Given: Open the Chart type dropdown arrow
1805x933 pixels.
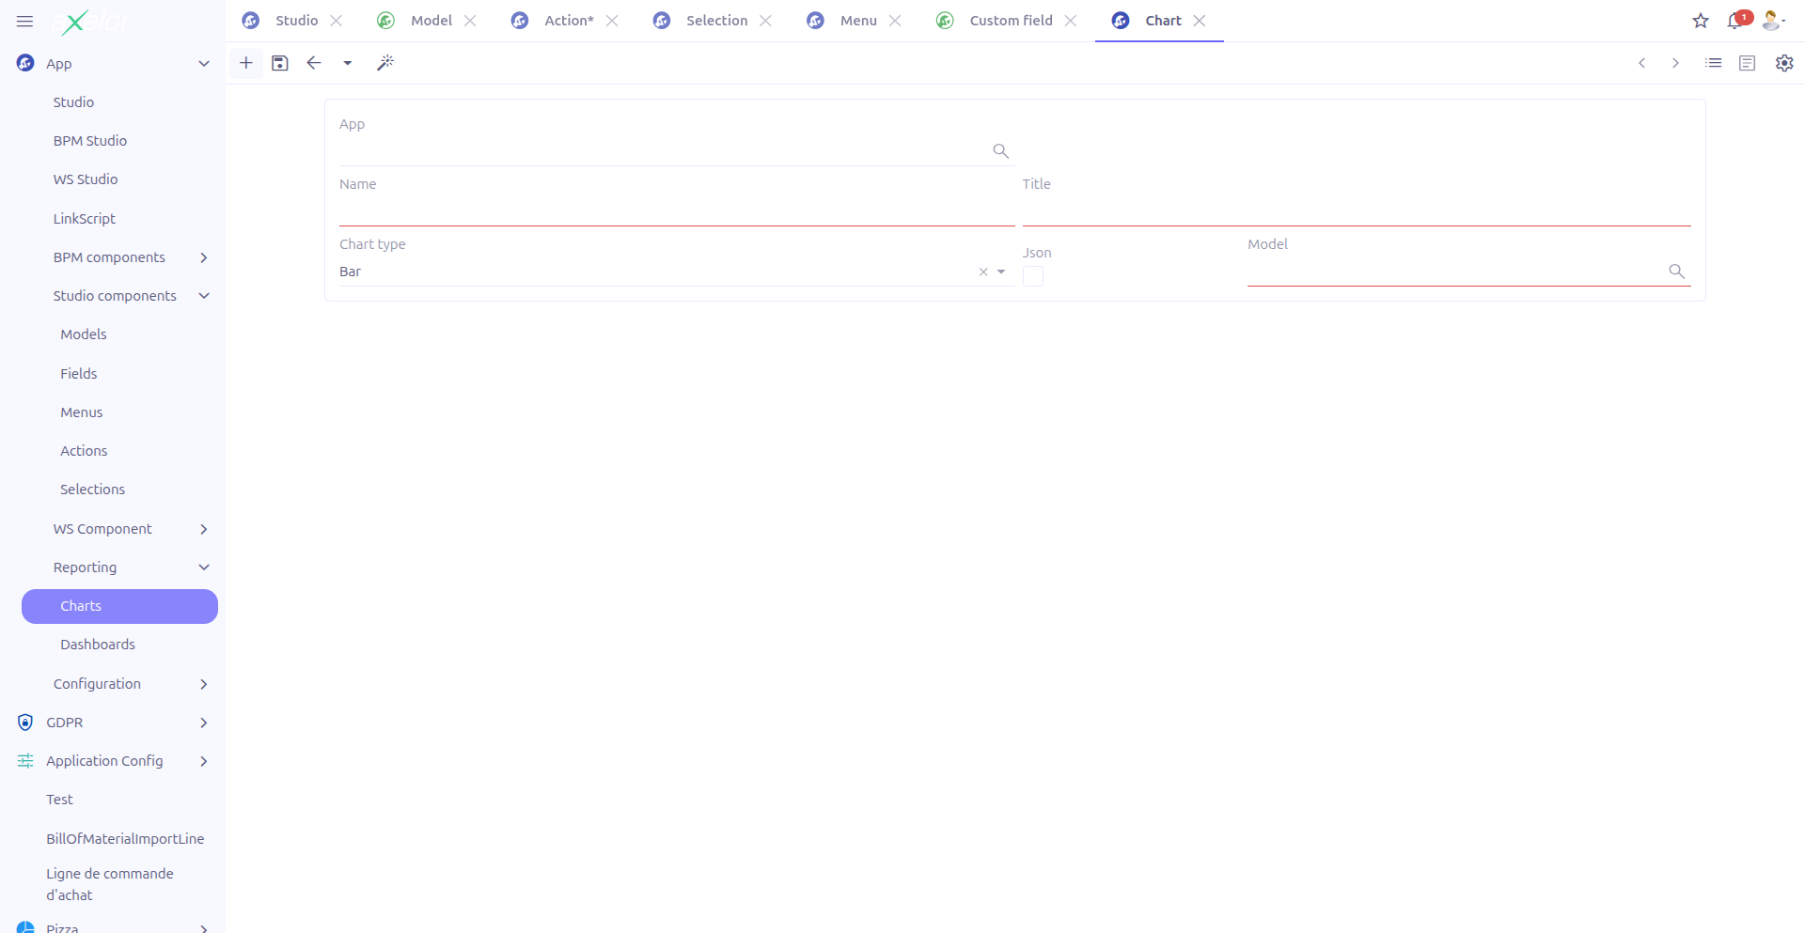Looking at the screenshot, I should 1001,272.
